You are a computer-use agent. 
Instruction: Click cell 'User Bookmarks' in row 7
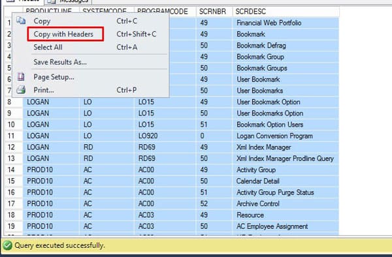point(286,91)
